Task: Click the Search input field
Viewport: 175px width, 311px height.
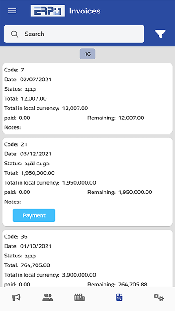Action: (74, 34)
